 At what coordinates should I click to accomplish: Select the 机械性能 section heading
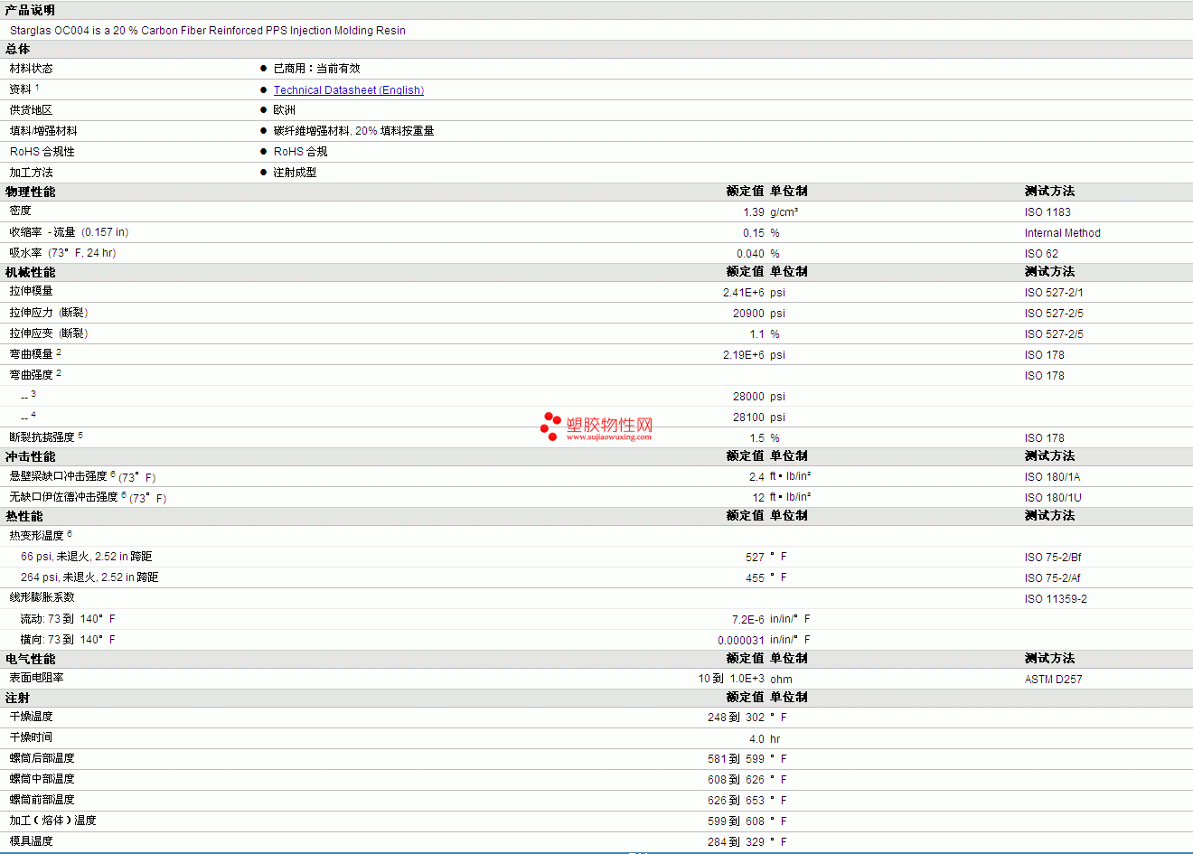pos(31,272)
